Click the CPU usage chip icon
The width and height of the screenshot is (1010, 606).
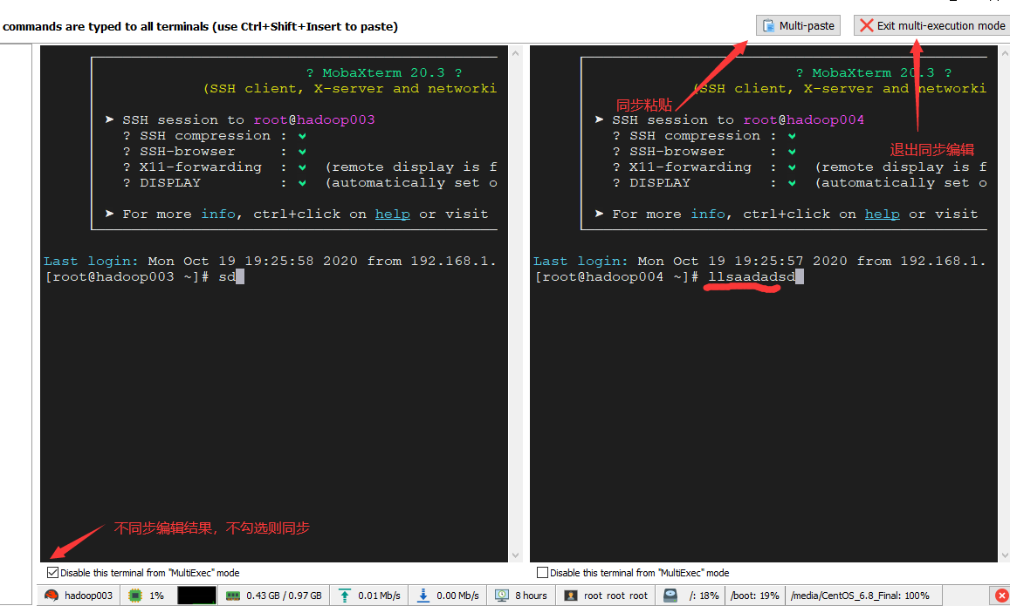coord(135,596)
